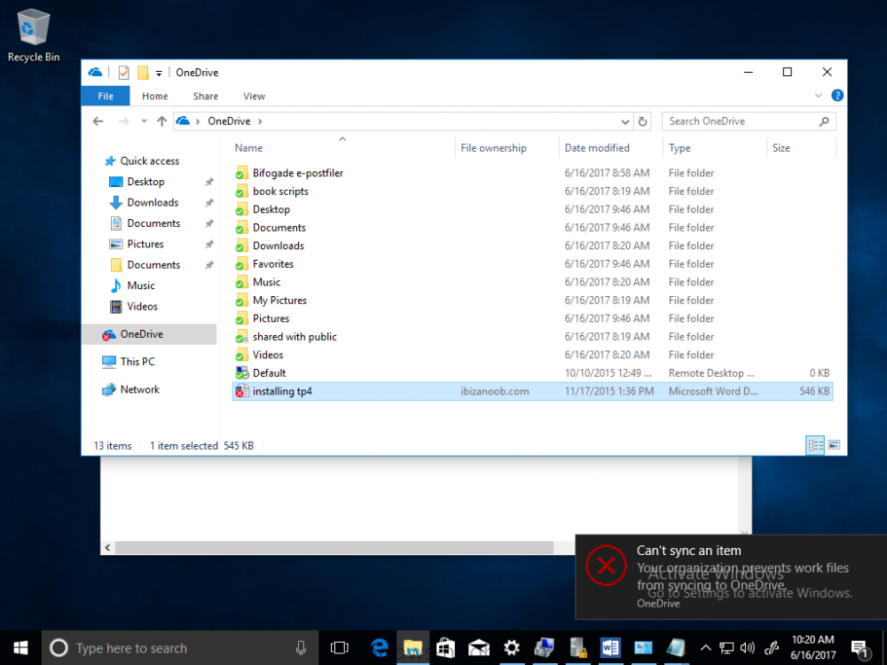Select the book scripts folder
The width and height of the screenshot is (887, 665).
pyautogui.click(x=531, y=192)
